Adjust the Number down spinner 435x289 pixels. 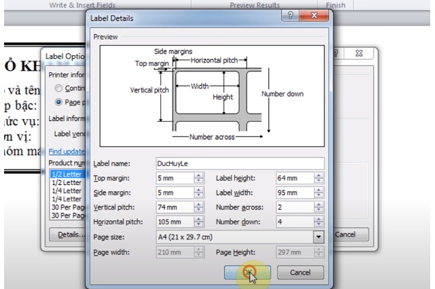point(318,222)
